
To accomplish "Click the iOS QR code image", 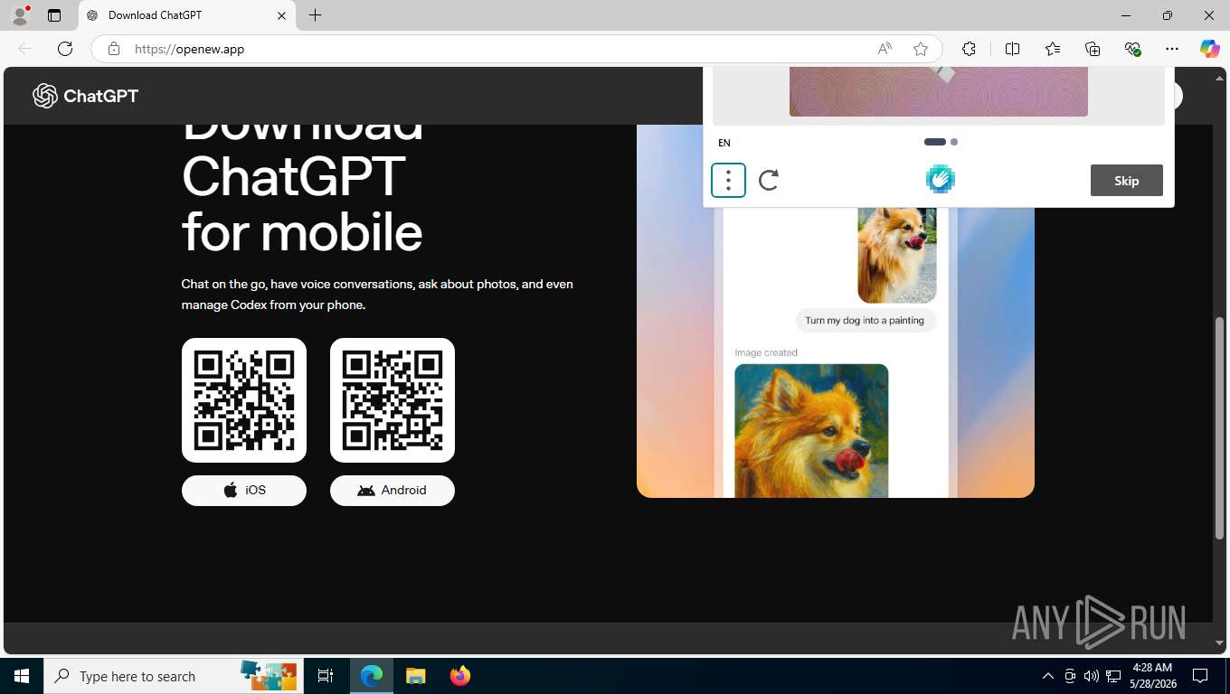I will coord(244,400).
